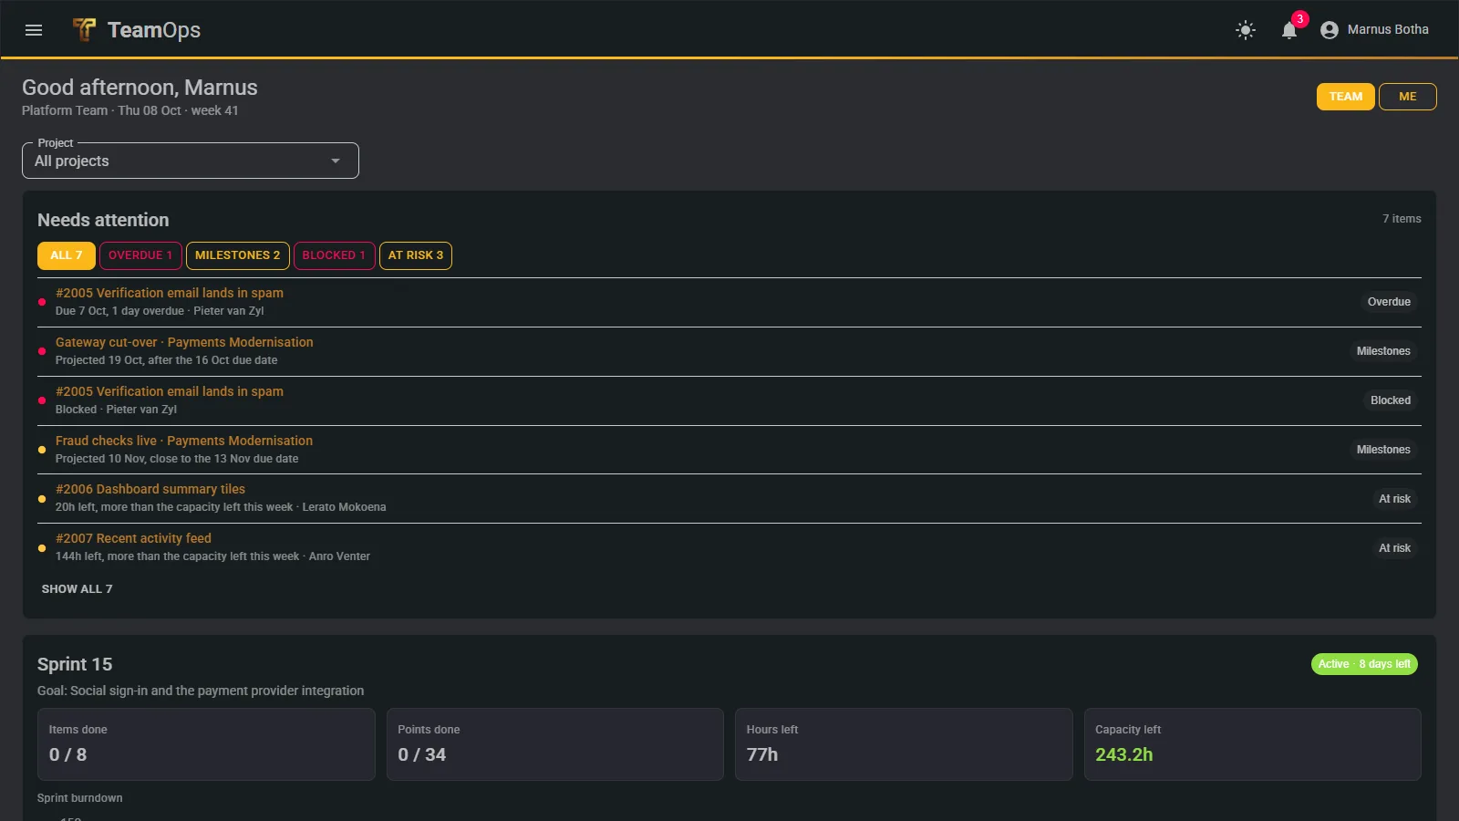
Task: Click 'Blocked · Pieter van Zyl' text
Action: [x=116, y=410]
